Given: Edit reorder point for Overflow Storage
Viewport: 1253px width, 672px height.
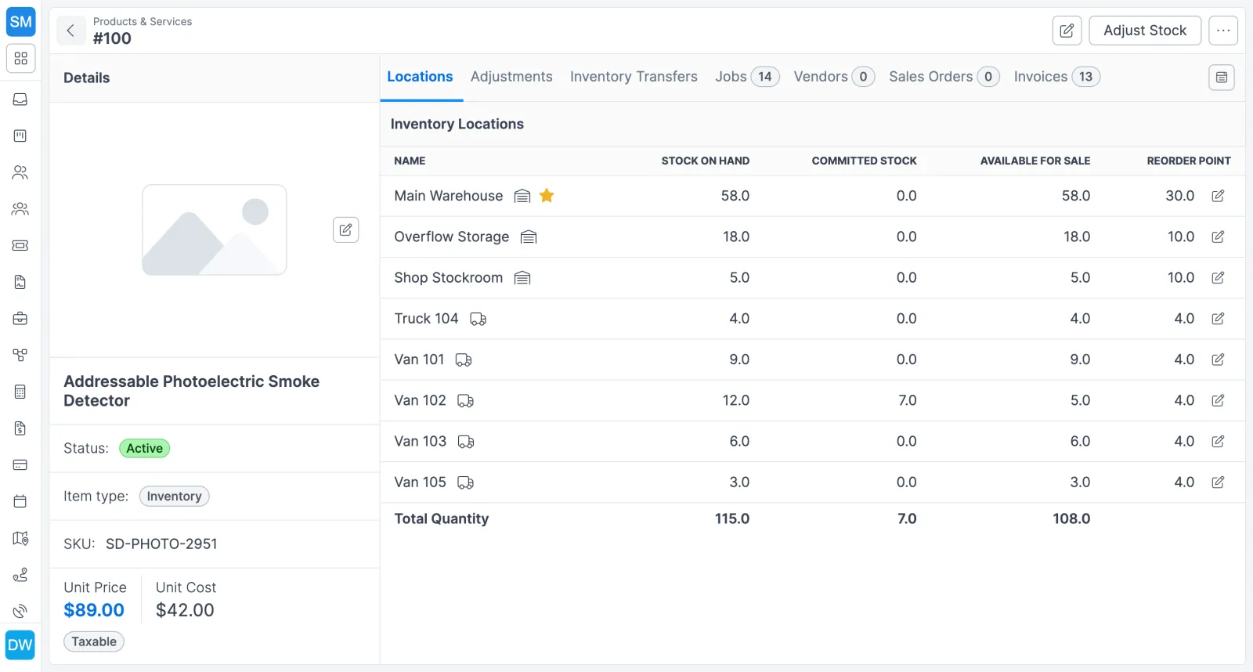Looking at the screenshot, I should pos(1218,237).
